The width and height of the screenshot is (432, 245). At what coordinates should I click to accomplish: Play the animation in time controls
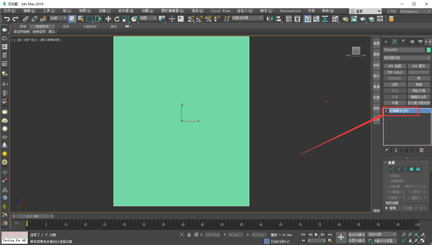(x=316, y=234)
